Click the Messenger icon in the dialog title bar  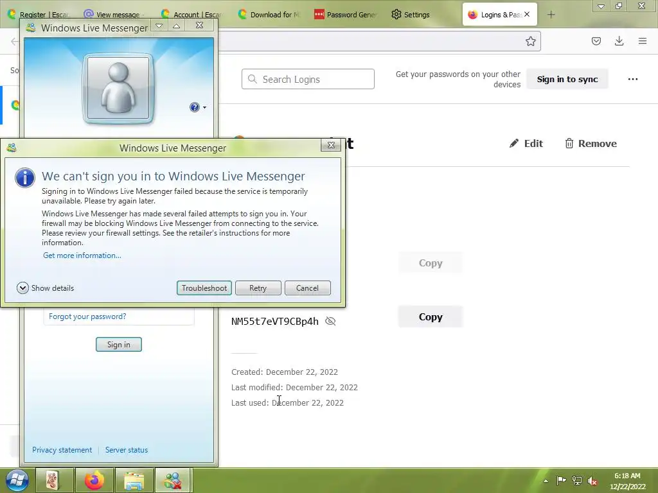click(x=12, y=148)
